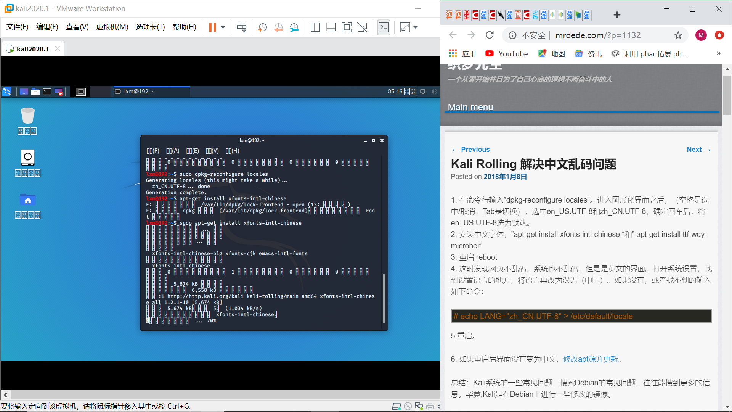
Task: Reload the mrdede.com page
Action: (490, 35)
